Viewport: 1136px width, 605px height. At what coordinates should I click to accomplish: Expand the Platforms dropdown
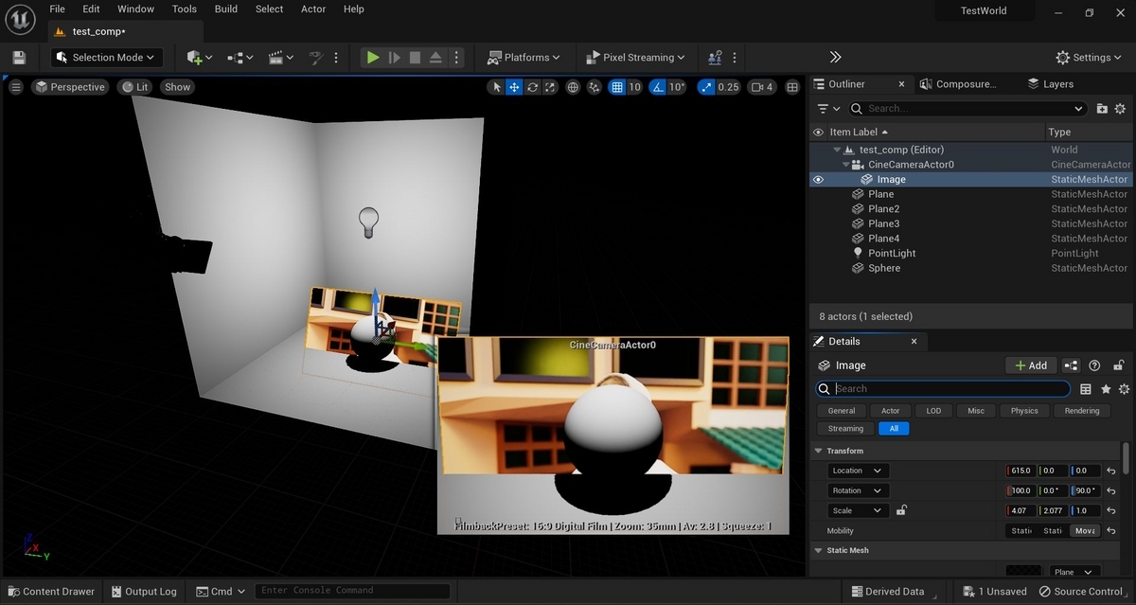point(524,58)
